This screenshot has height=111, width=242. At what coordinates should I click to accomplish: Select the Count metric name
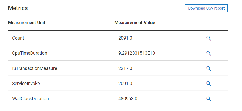18,38
